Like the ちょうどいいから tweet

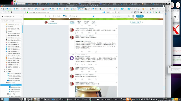click(89, 33)
